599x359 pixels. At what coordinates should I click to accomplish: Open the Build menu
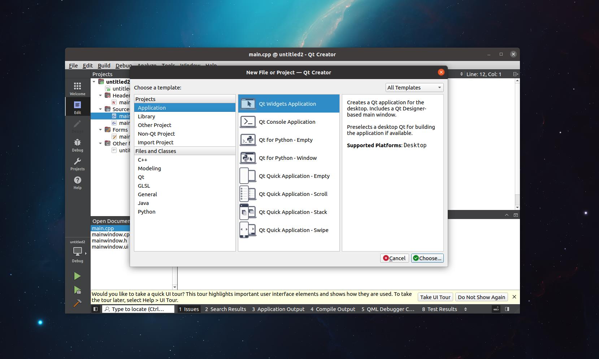[104, 65]
